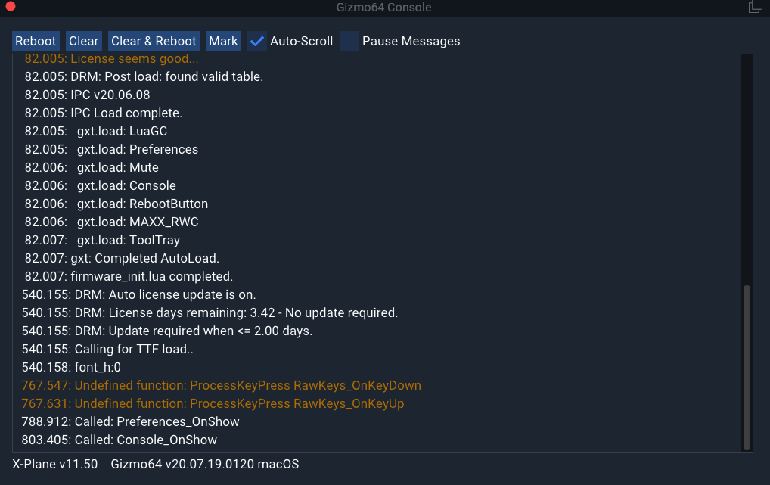
Task: Click the Gizmo64 version text in status bar
Action: tap(205, 464)
